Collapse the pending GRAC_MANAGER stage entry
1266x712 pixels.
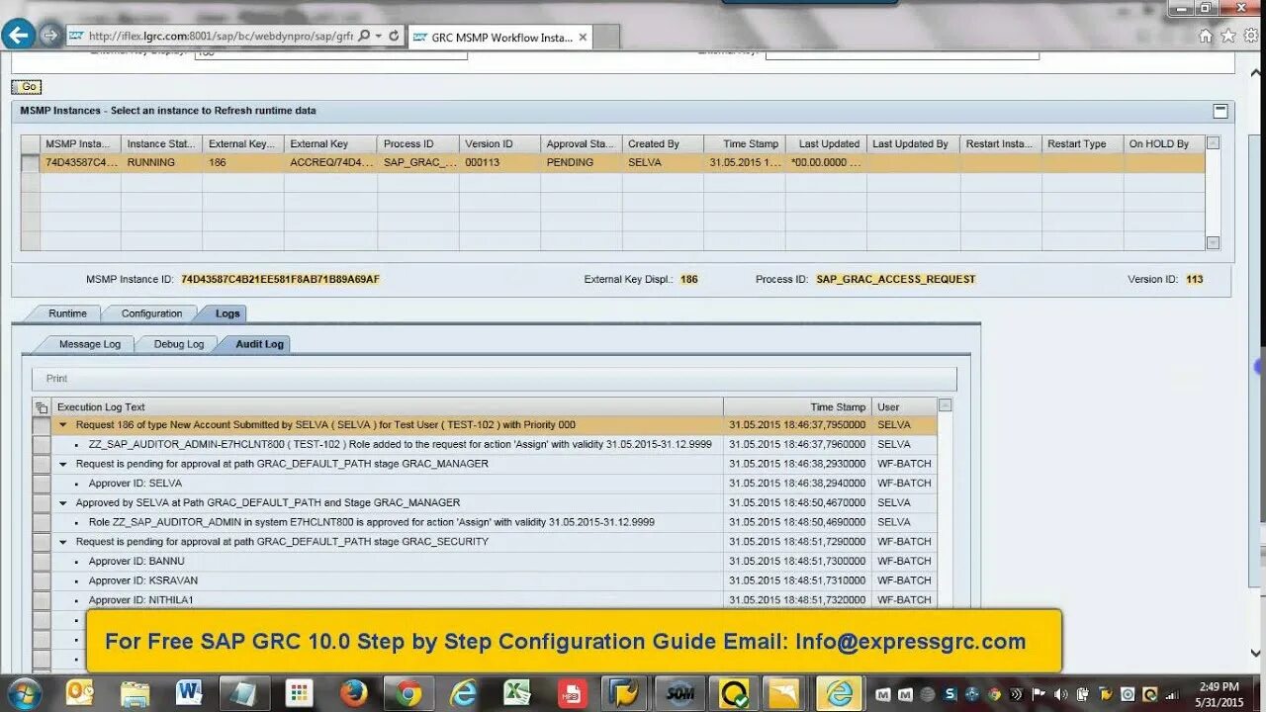[x=63, y=464]
